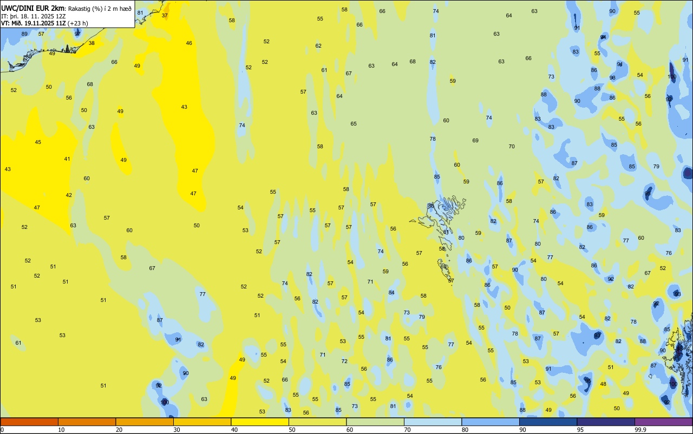
Task: Select the 30–40 legend color segment
Action: coord(202,422)
